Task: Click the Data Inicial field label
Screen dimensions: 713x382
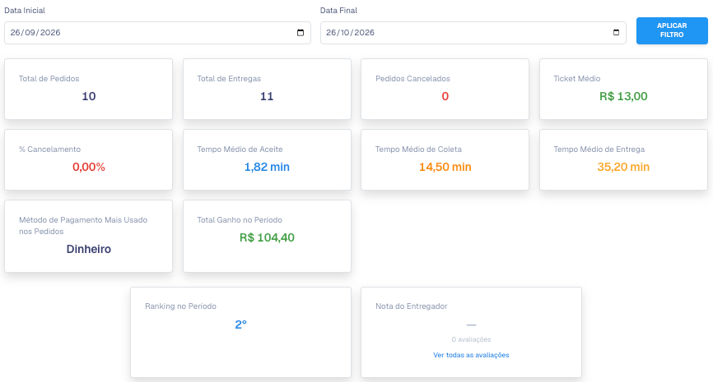Action: click(25, 11)
